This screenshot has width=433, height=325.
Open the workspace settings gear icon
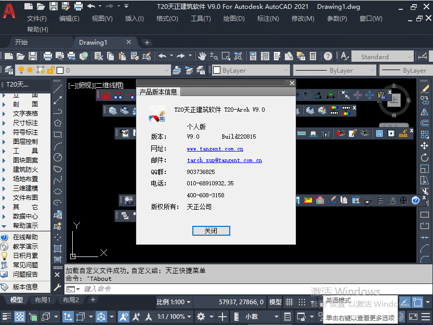[x=201, y=317]
